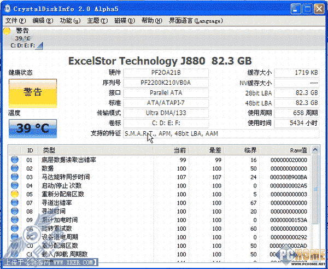
Task: Click the scroll up arrow of attribute list
Action: point(315,150)
